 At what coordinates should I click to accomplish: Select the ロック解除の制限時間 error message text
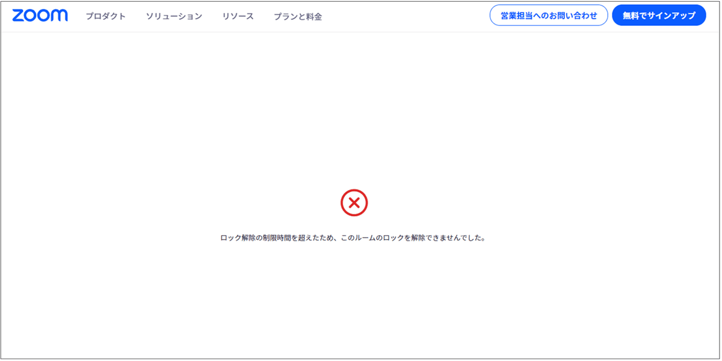pos(353,238)
